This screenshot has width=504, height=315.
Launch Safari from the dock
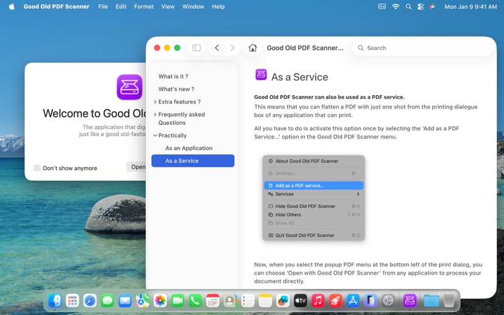point(89,301)
